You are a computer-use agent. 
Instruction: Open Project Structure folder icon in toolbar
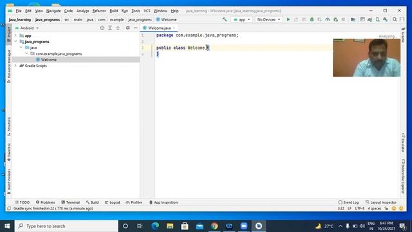(x=353, y=19)
